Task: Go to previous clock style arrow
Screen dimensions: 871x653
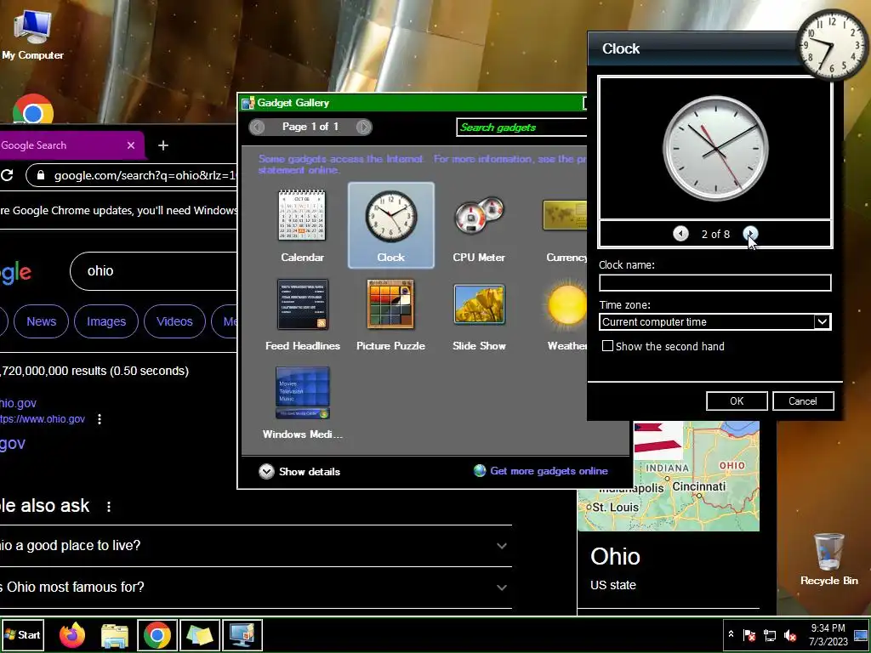Action: click(x=680, y=234)
